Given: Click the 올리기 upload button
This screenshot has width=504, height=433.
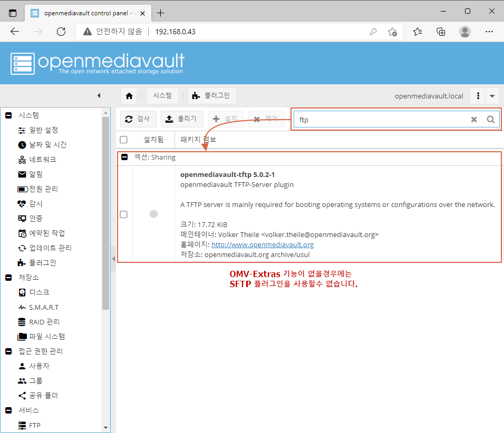Looking at the screenshot, I should coord(182,119).
